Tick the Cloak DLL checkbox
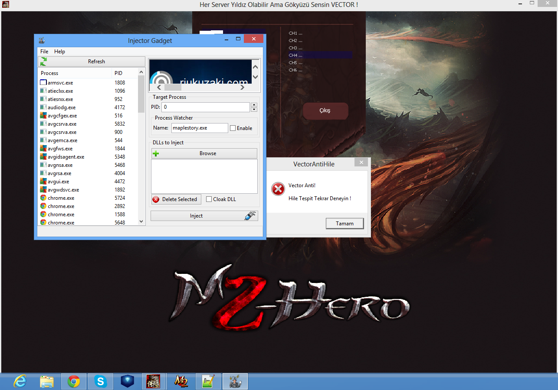 pyautogui.click(x=209, y=199)
